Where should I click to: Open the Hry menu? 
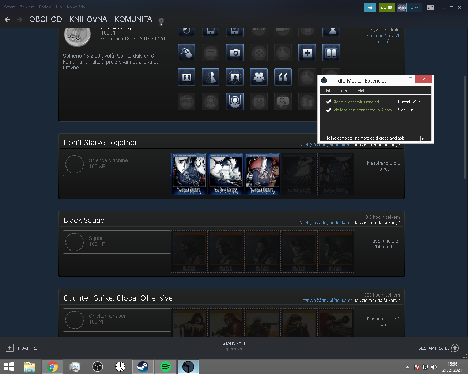(59, 7)
